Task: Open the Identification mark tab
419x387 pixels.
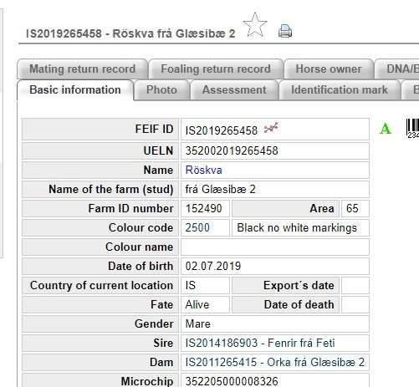Action: pyautogui.click(x=340, y=90)
